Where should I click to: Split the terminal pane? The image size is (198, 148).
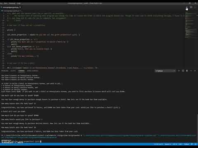183,71
